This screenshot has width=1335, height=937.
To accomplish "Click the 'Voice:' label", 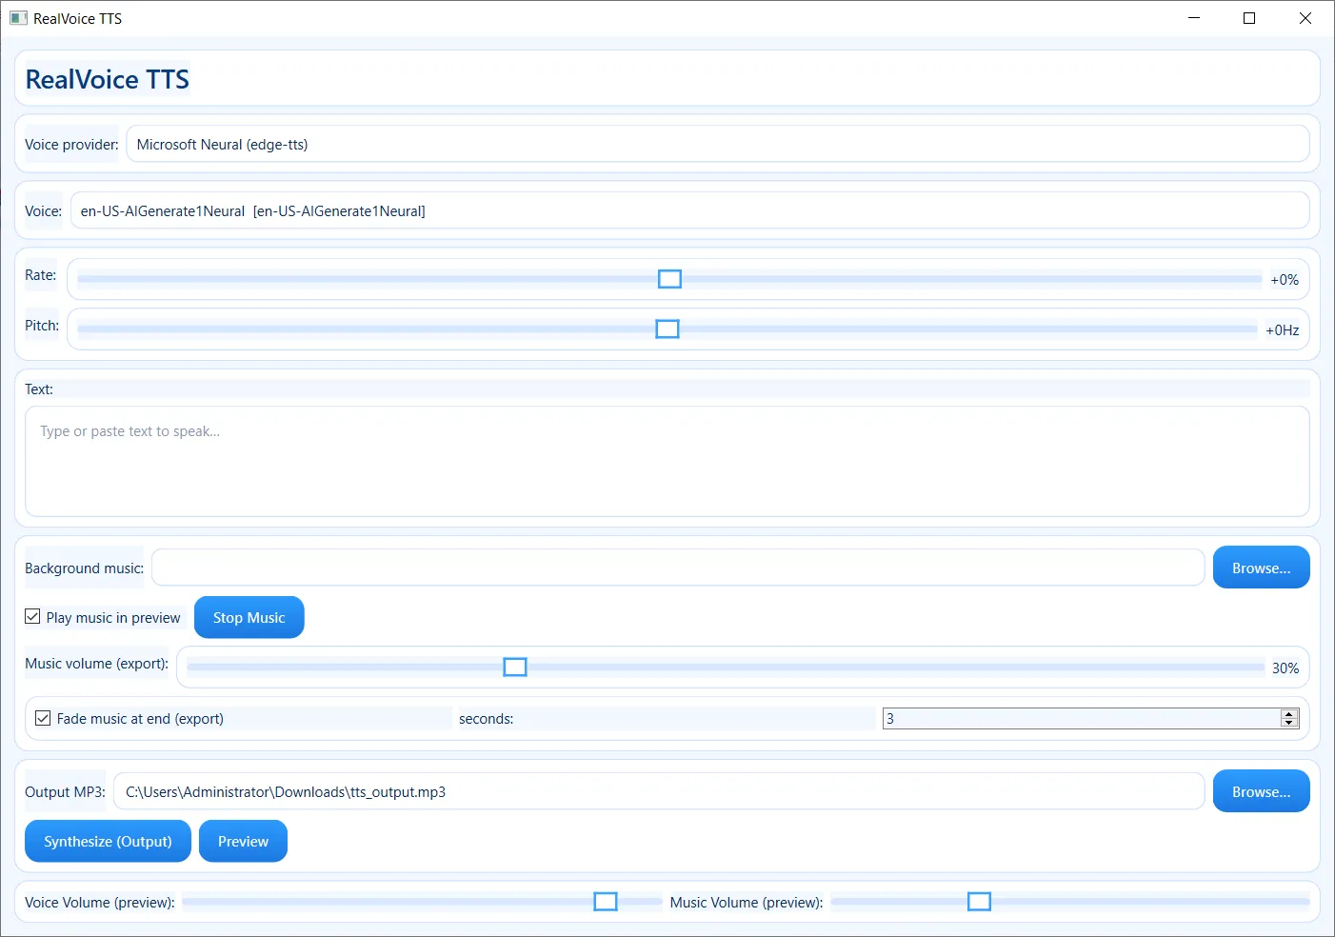I will click(43, 211).
